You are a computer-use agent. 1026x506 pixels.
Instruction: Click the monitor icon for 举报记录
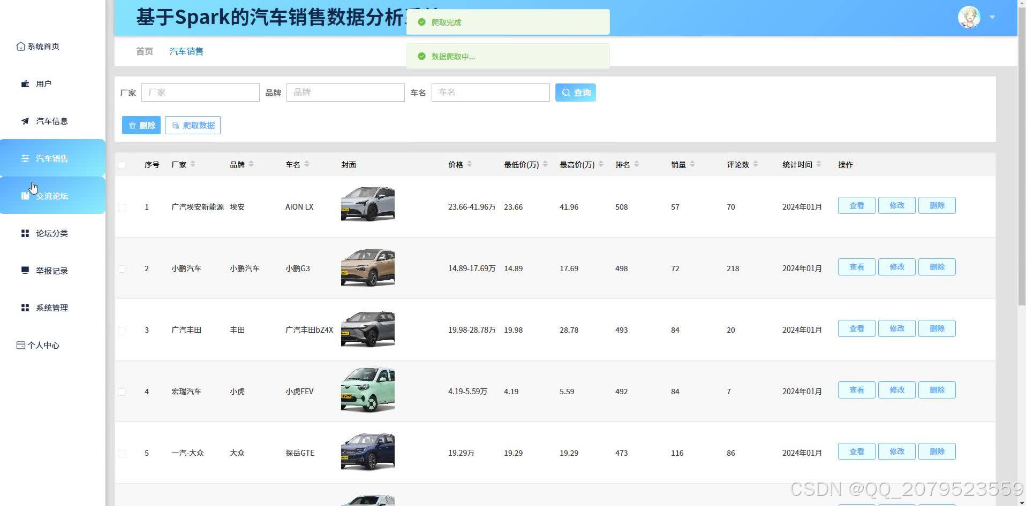[25, 271]
